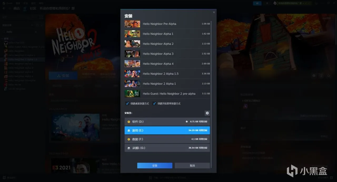
Task: Click background blue 安装 button on game page
Action: 63,76
